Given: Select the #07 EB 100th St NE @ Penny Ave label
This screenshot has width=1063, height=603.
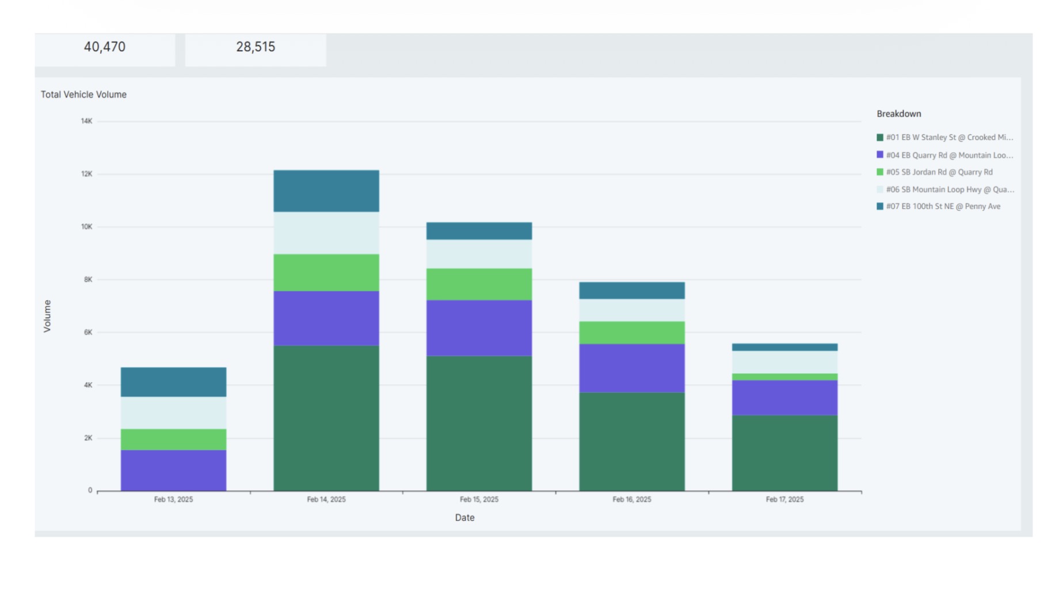Looking at the screenshot, I should tap(943, 206).
